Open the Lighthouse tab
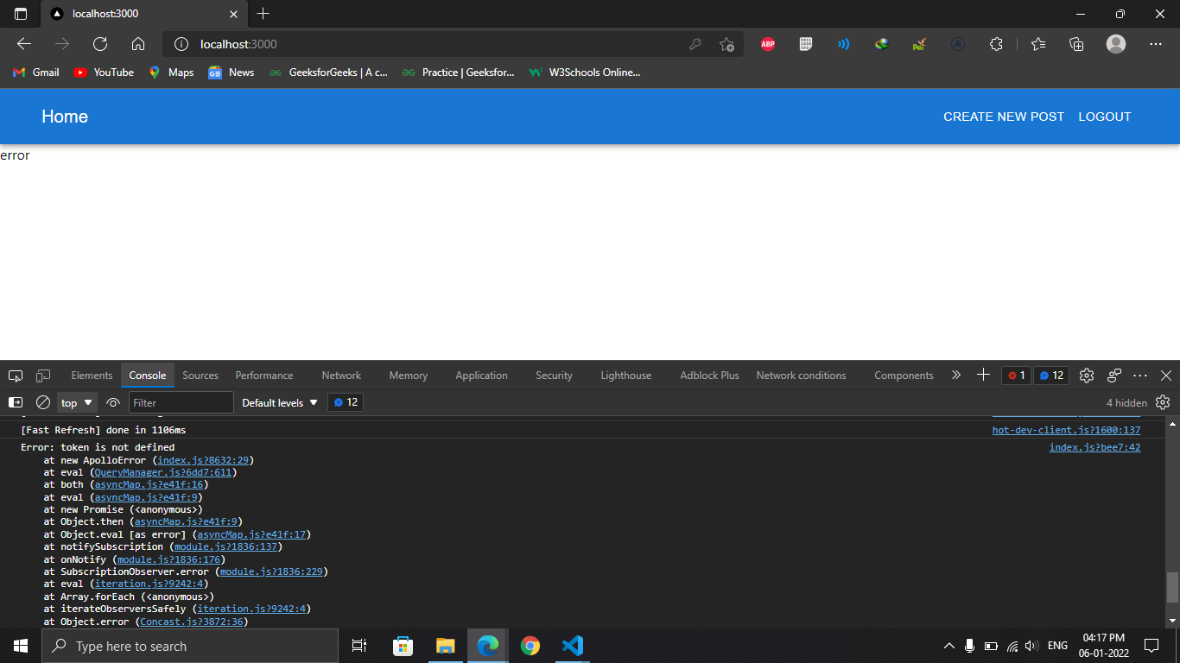The image size is (1180, 663). pos(626,376)
